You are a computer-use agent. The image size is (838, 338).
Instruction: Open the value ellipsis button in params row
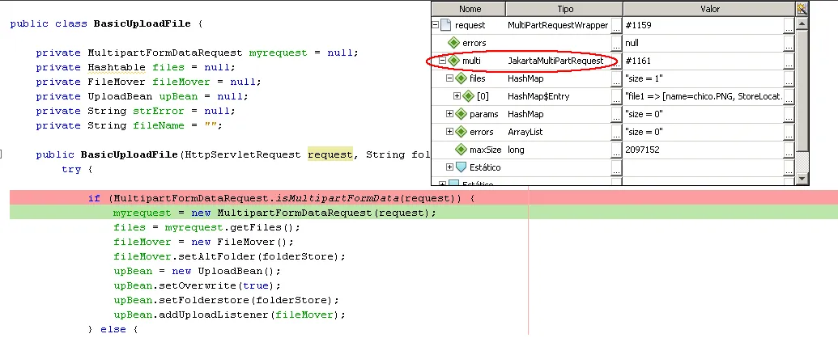[x=789, y=114]
